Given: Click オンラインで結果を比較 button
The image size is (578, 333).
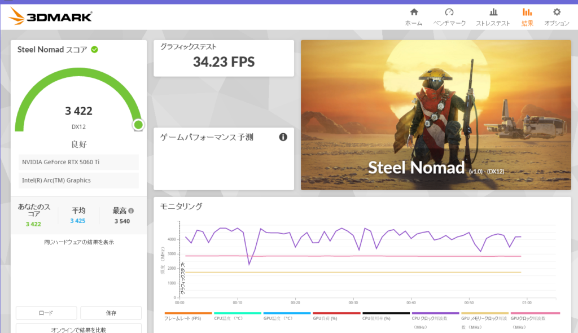Looking at the screenshot, I should [78, 329].
